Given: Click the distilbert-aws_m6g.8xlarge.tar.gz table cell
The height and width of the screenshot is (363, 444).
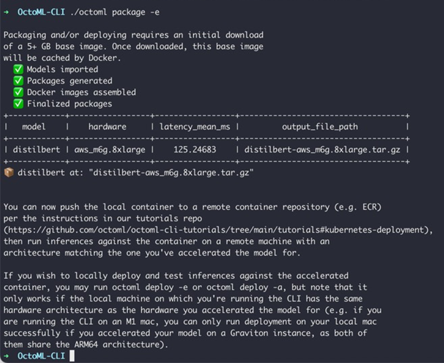Looking at the screenshot, I should click(x=322, y=150).
